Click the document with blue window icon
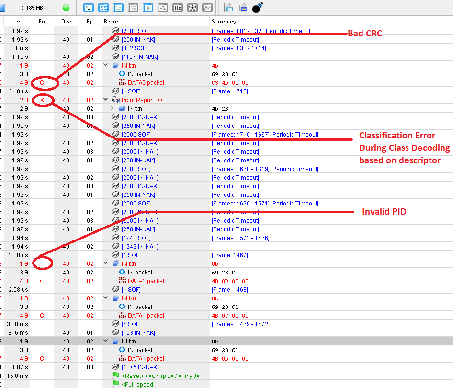The image size is (453, 388). coord(228,8)
